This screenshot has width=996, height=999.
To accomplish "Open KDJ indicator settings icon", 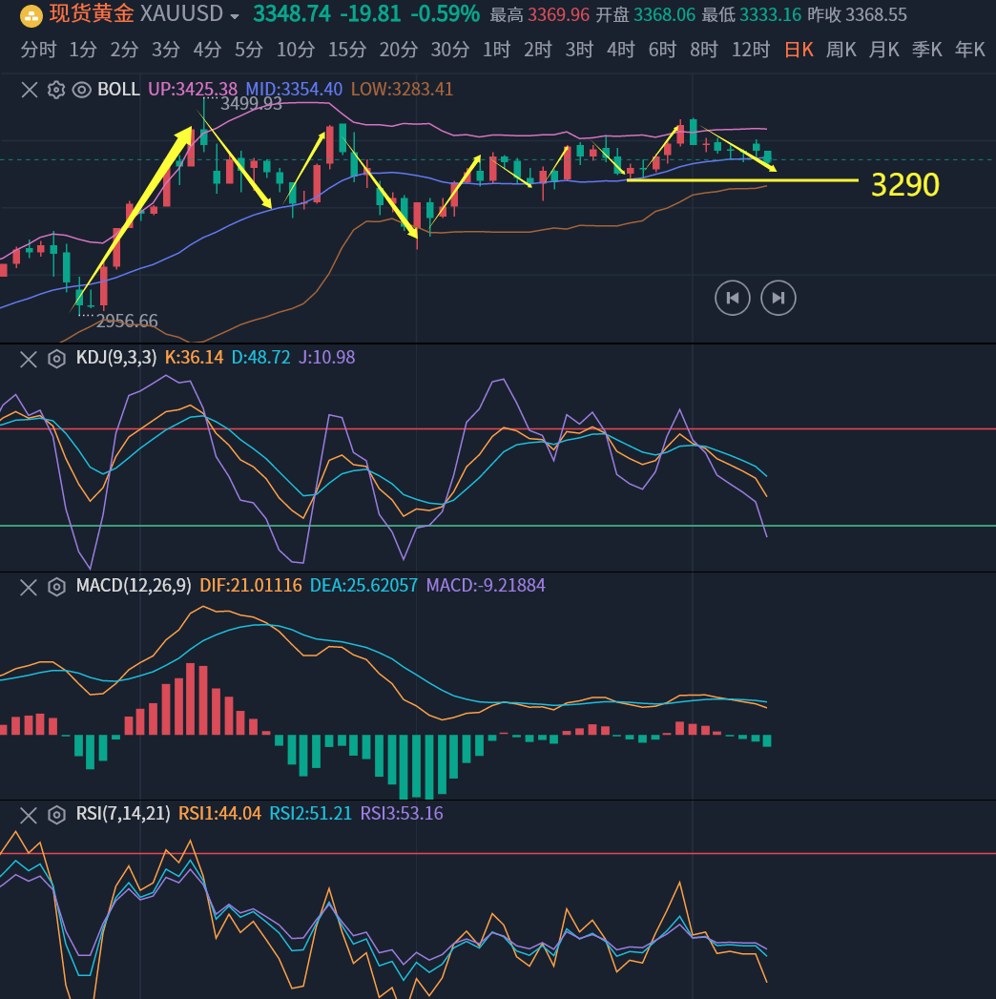I will point(56,360).
